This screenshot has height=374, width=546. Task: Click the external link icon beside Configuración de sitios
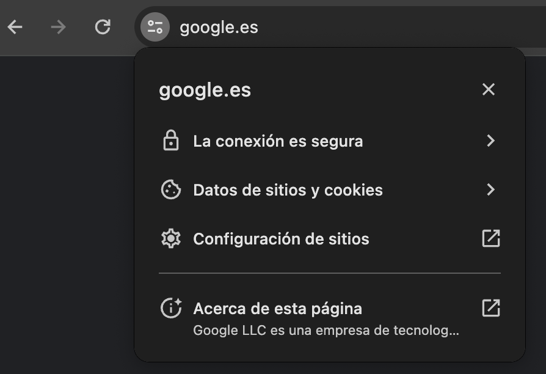point(490,238)
